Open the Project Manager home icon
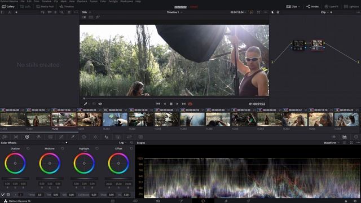The height and width of the screenshot is (203, 361). [346, 201]
